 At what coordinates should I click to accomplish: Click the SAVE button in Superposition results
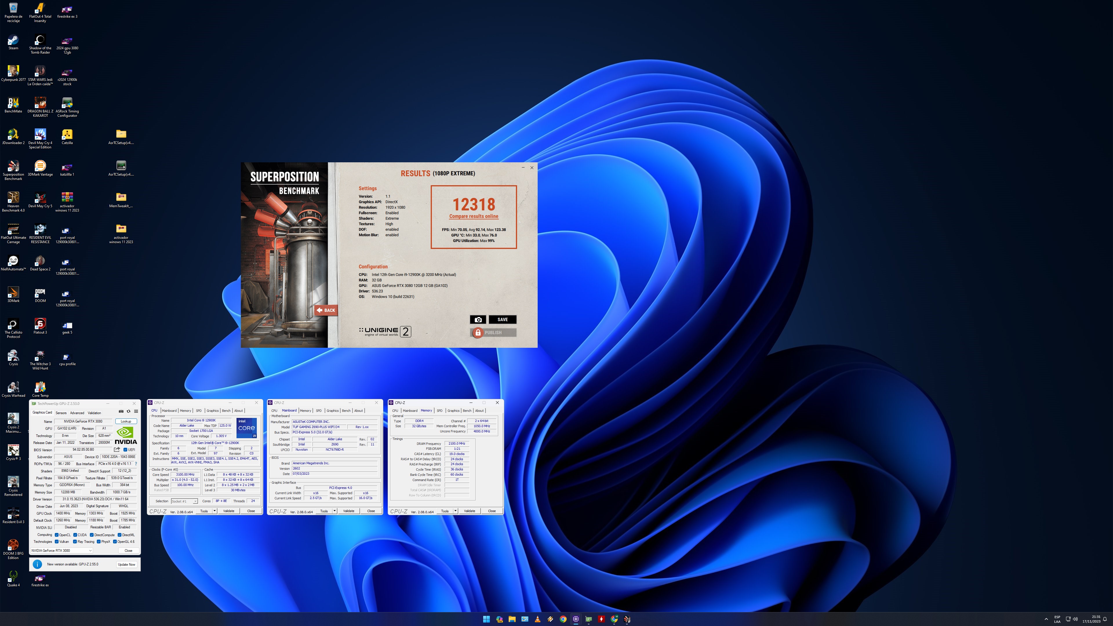click(x=503, y=319)
